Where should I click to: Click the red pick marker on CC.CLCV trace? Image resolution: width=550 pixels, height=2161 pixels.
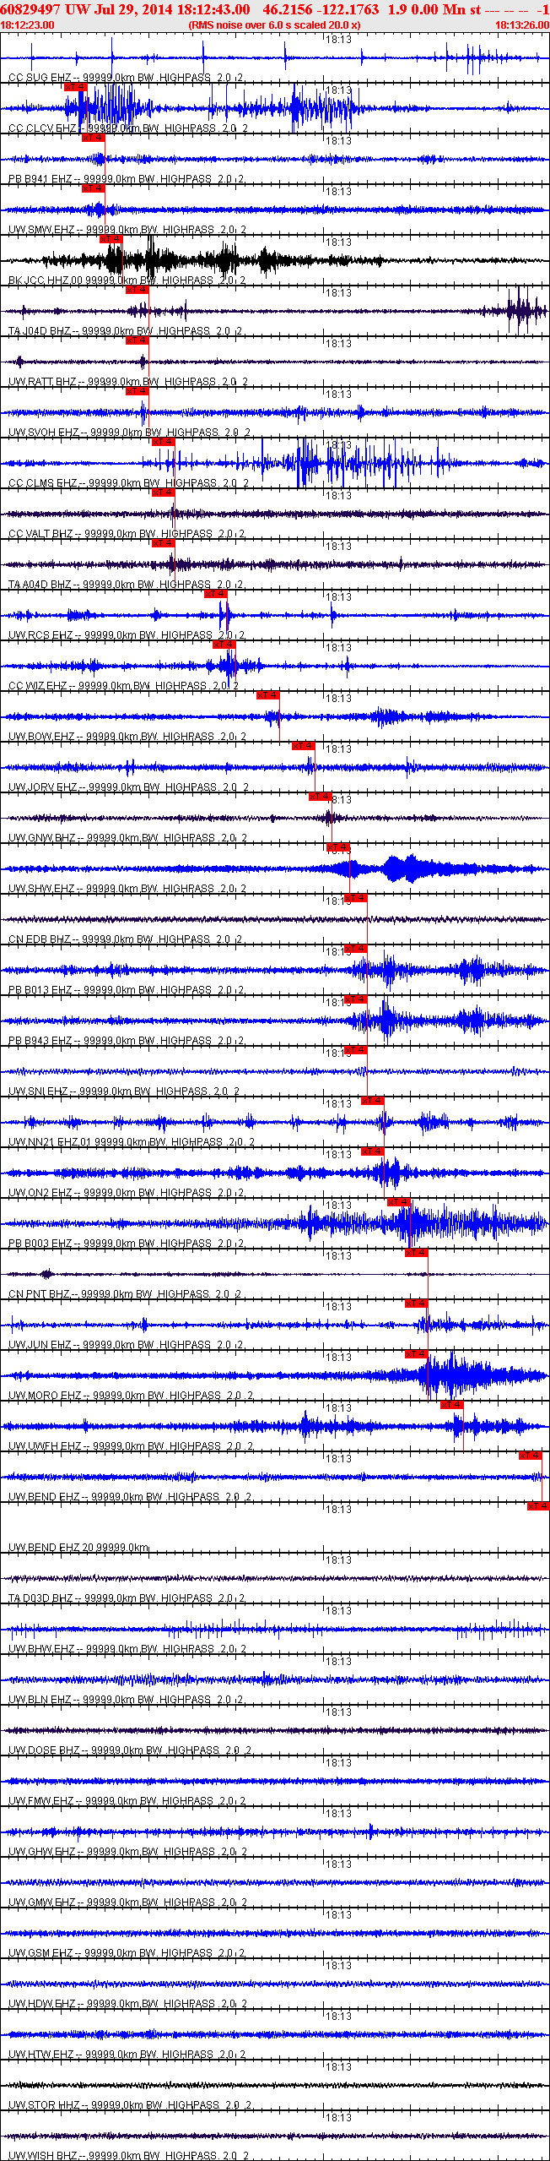(76, 87)
